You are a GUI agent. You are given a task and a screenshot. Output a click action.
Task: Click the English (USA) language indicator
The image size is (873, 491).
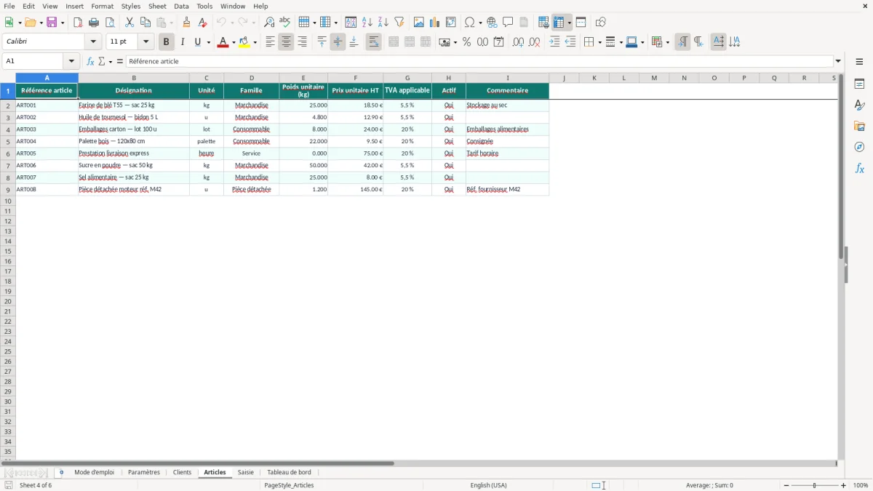(489, 485)
